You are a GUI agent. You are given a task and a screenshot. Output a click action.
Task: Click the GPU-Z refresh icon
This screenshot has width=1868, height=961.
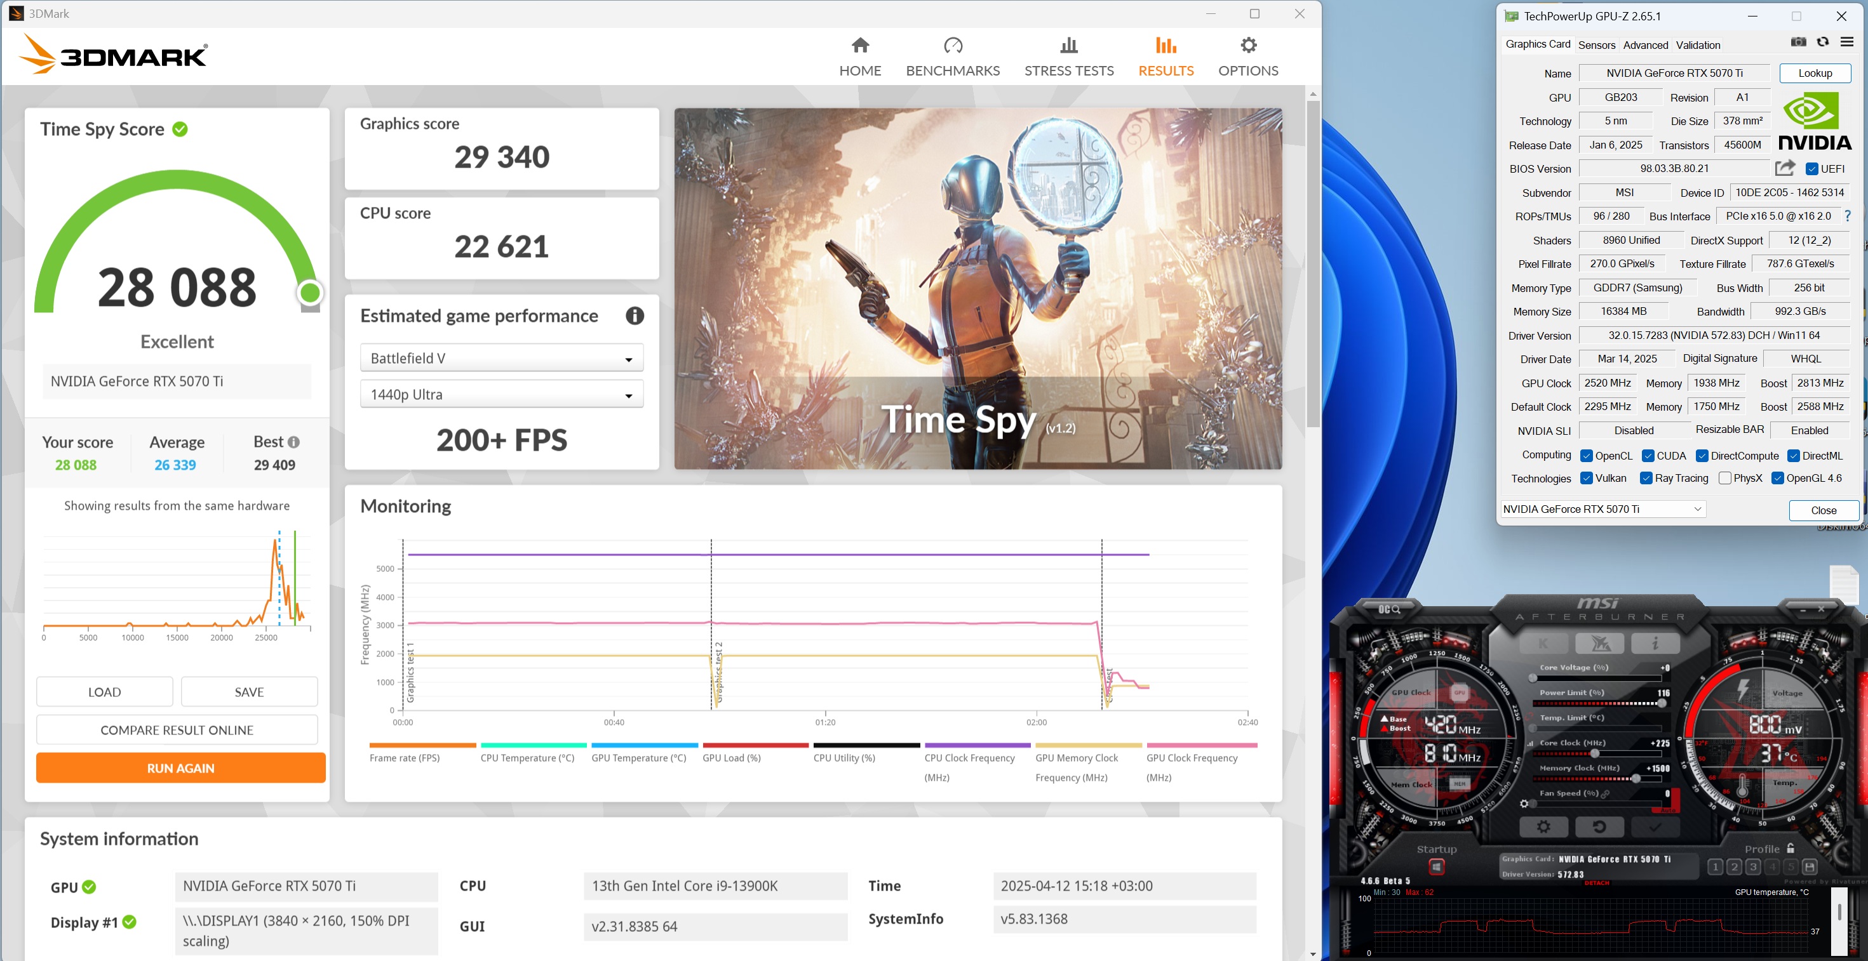[1822, 42]
